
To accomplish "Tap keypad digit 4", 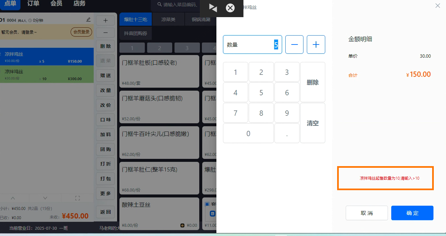I will (236, 93).
